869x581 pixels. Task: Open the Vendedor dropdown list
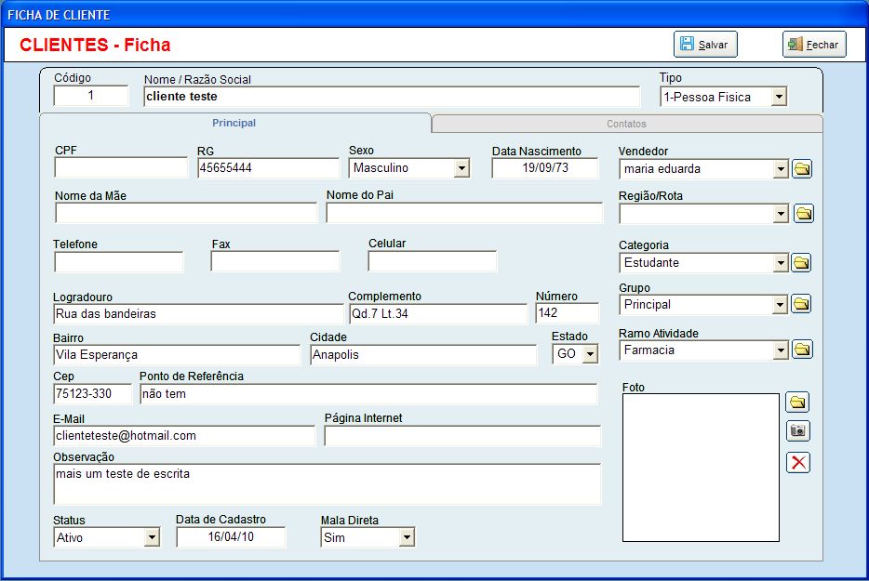point(780,169)
